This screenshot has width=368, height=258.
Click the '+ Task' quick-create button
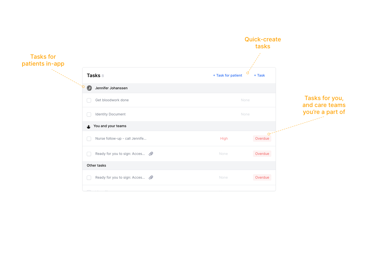[x=259, y=76]
